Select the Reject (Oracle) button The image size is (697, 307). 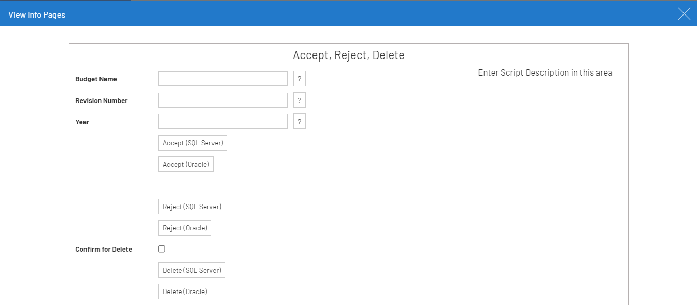pyautogui.click(x=184, y=228)
